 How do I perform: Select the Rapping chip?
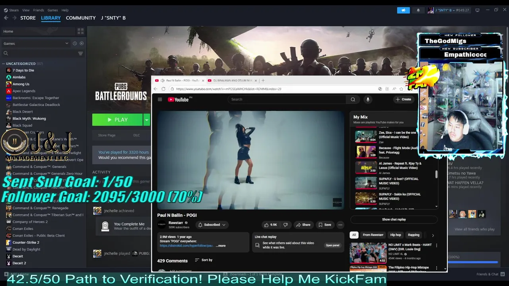click(414, 235)
